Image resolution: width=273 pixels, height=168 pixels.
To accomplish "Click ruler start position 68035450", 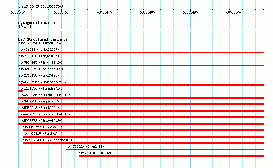I will tap(18, 12).
